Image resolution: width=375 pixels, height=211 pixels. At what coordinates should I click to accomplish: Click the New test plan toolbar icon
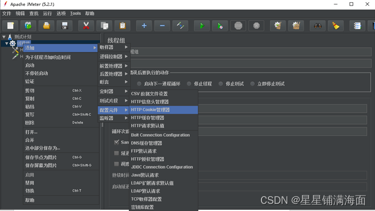click(x=10, y=25)
